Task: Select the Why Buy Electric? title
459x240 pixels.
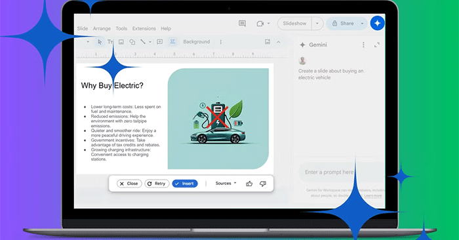Action: pyautogui.click(x=112, y=85)
